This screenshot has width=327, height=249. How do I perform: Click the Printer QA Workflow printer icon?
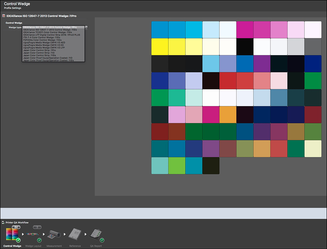coord(3,223)
